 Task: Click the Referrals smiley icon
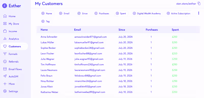pyautogui.click(x=5, y=62)
